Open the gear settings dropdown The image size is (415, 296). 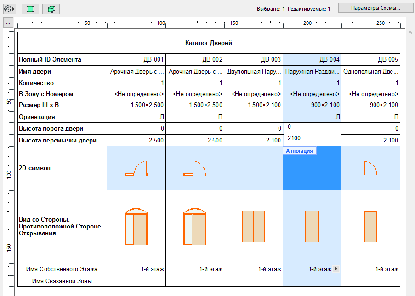click(10, 9)
